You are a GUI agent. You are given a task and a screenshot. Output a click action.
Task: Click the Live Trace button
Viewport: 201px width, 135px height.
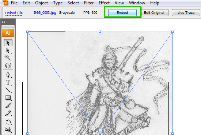click(186, 12)
